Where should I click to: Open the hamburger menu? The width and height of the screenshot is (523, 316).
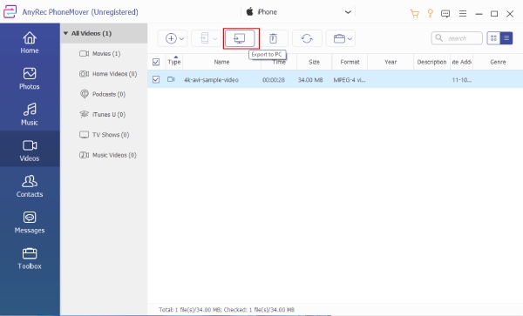(463, 14)
